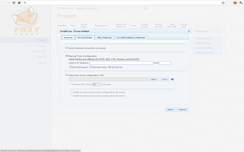
Task: Choose SOCKS v4/4a radio option
Action: [91, 67]
